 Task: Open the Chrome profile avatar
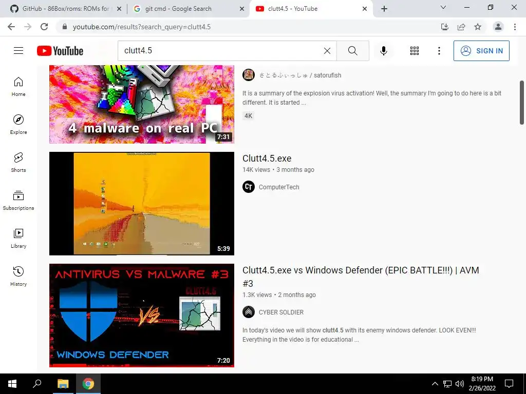(498, 27)
